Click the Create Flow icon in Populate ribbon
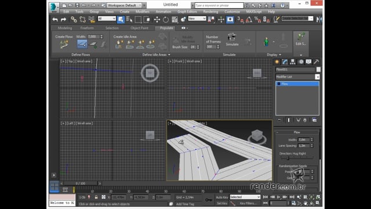Viewport: 371px width, 209px height. (64, 44)
